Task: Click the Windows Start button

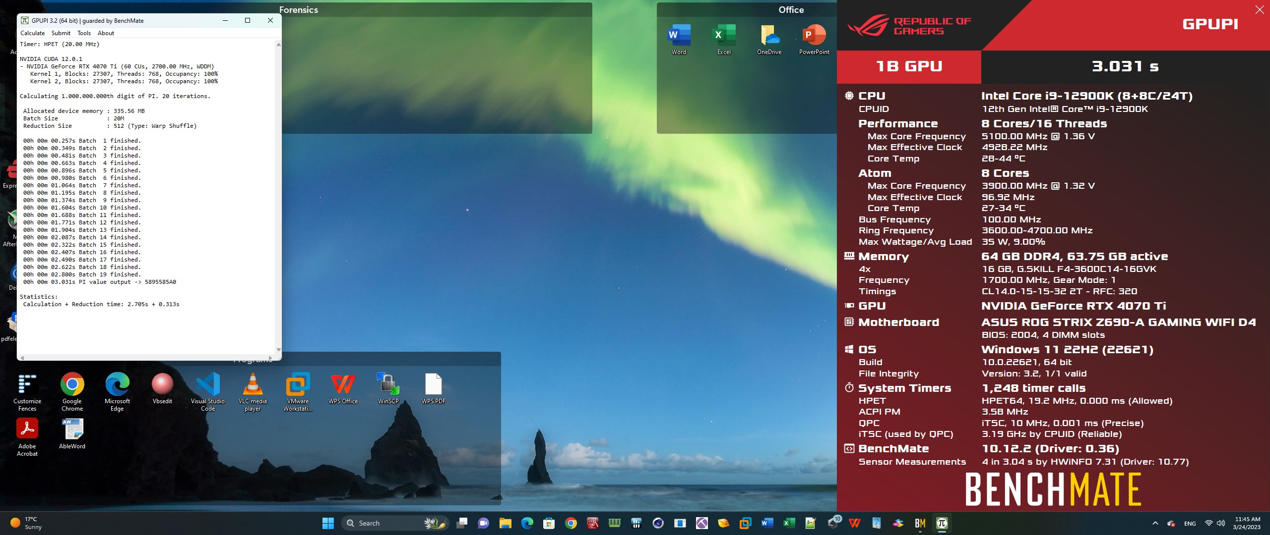Action: click(x=328, y=523)
